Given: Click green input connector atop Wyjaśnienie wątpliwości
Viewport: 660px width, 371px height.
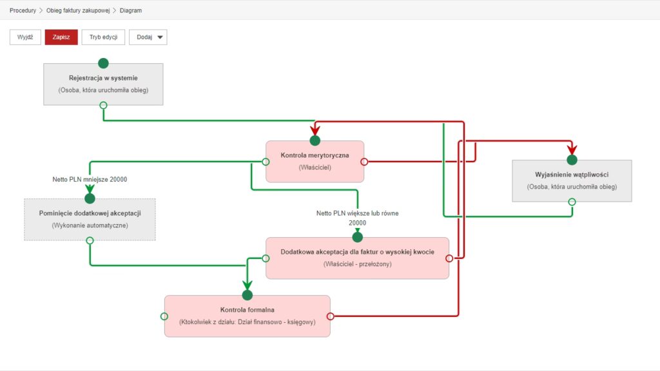Looking at the screenshot, I should (572, 160).
